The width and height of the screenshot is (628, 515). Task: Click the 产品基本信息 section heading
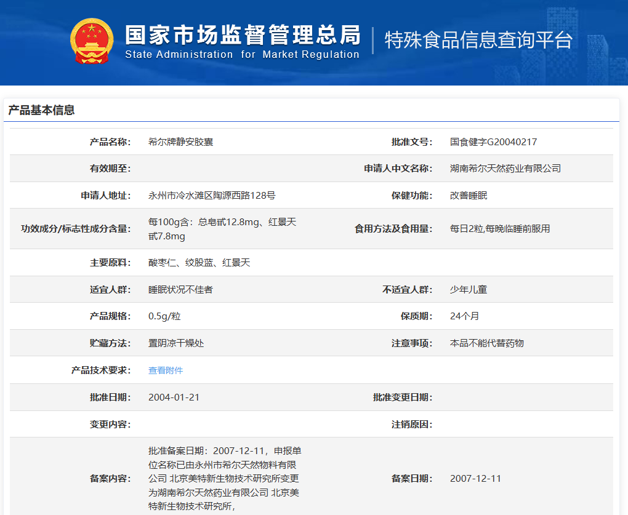(41, 110)
